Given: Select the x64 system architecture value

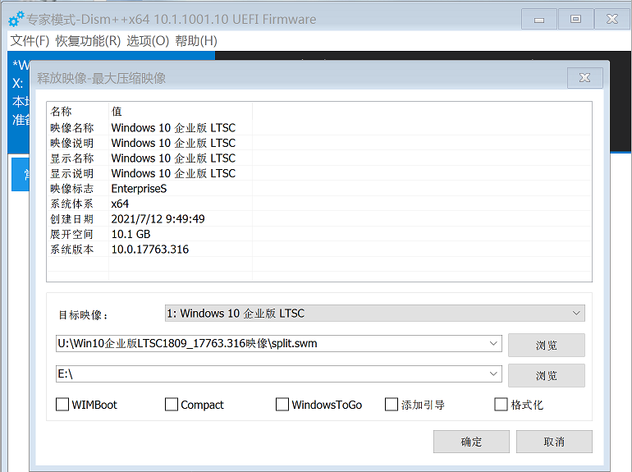Looking at the screenshot, I should 120,204.
